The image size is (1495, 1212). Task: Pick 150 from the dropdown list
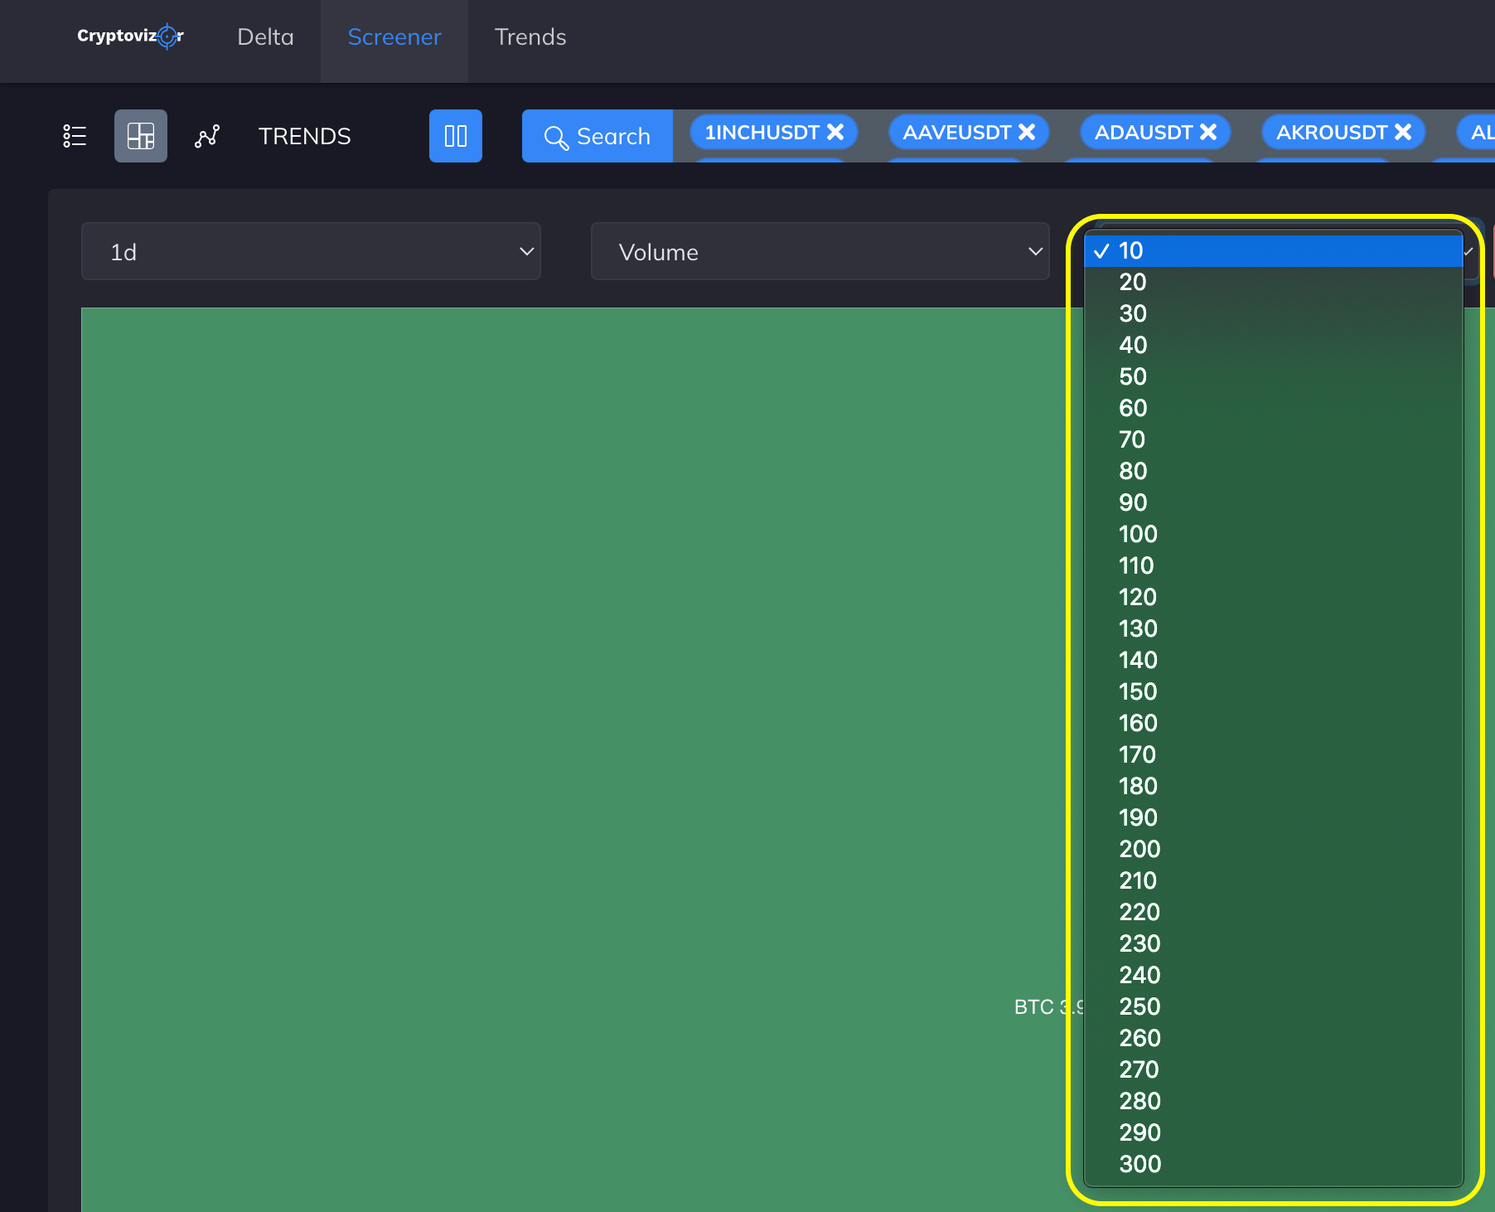pyautogui.click(x=1273, y=692)
